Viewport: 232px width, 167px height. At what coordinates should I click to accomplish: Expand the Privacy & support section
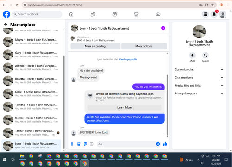(199, 93)
